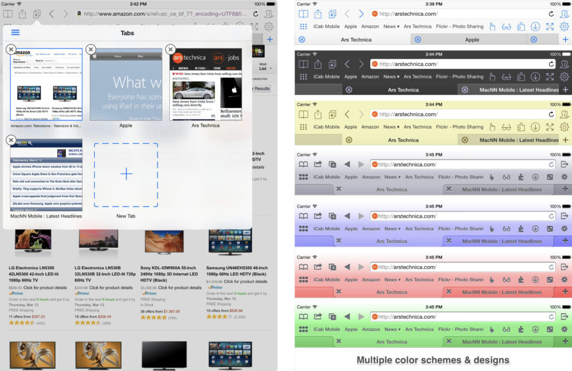Create a New Tab from dashed box
The height and width of the screenshot is (371, 572).
(x=126, y=175)
